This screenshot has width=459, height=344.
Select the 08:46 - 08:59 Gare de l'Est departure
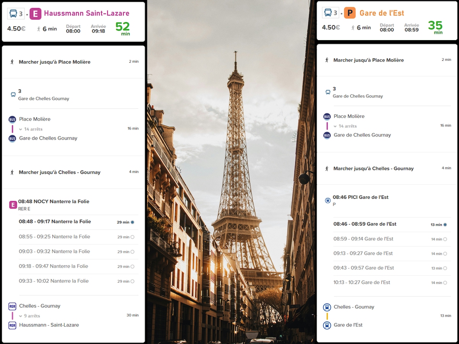point(392,224)
